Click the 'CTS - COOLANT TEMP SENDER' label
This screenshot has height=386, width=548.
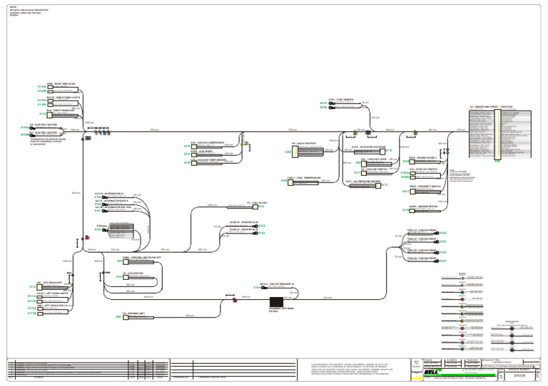pyautogui.click(x=208, y=160)
